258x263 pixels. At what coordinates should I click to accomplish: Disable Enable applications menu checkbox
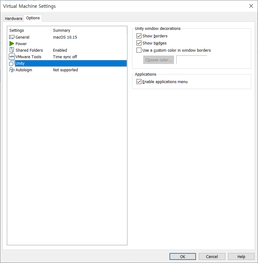(x=139, y=82)
